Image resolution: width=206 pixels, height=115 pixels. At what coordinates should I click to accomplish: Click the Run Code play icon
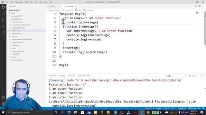click(x=196, y=6)
